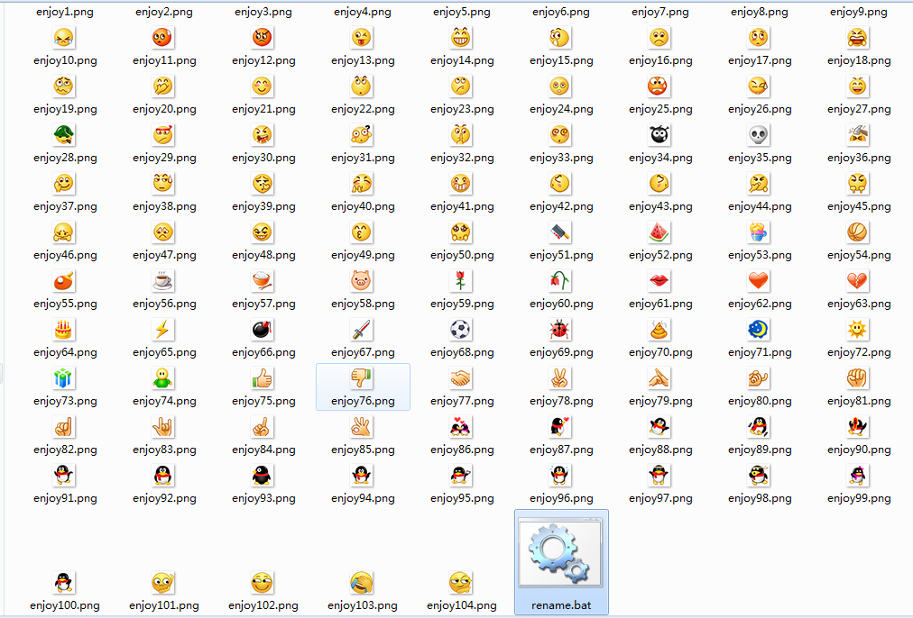Open the rename.bat batch file

[561, 561]
